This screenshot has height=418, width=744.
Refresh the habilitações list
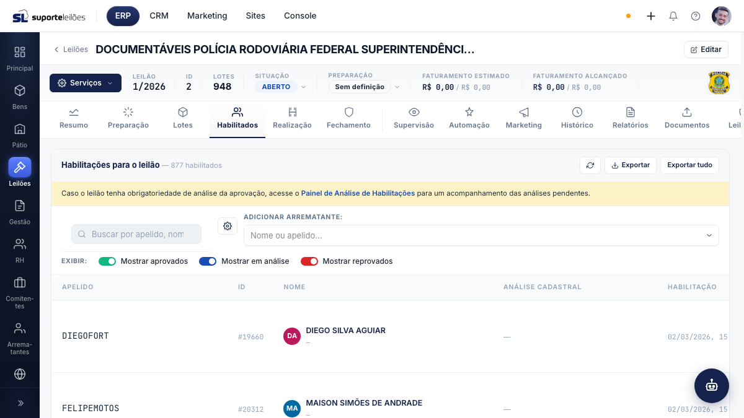pyautogui.click(x=590, y=165)
